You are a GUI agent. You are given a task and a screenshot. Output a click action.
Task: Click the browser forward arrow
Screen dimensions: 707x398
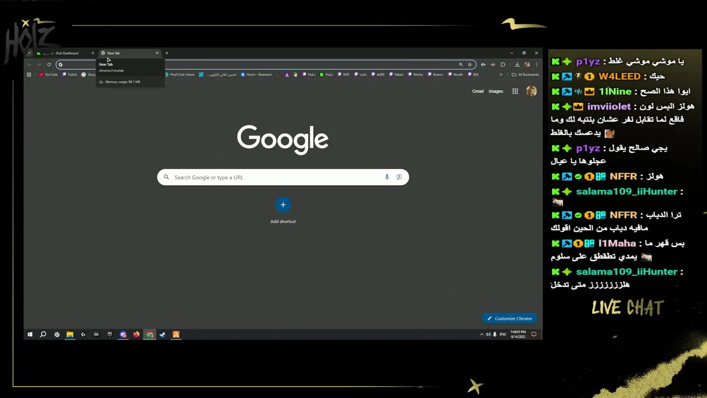pos(39,65)
